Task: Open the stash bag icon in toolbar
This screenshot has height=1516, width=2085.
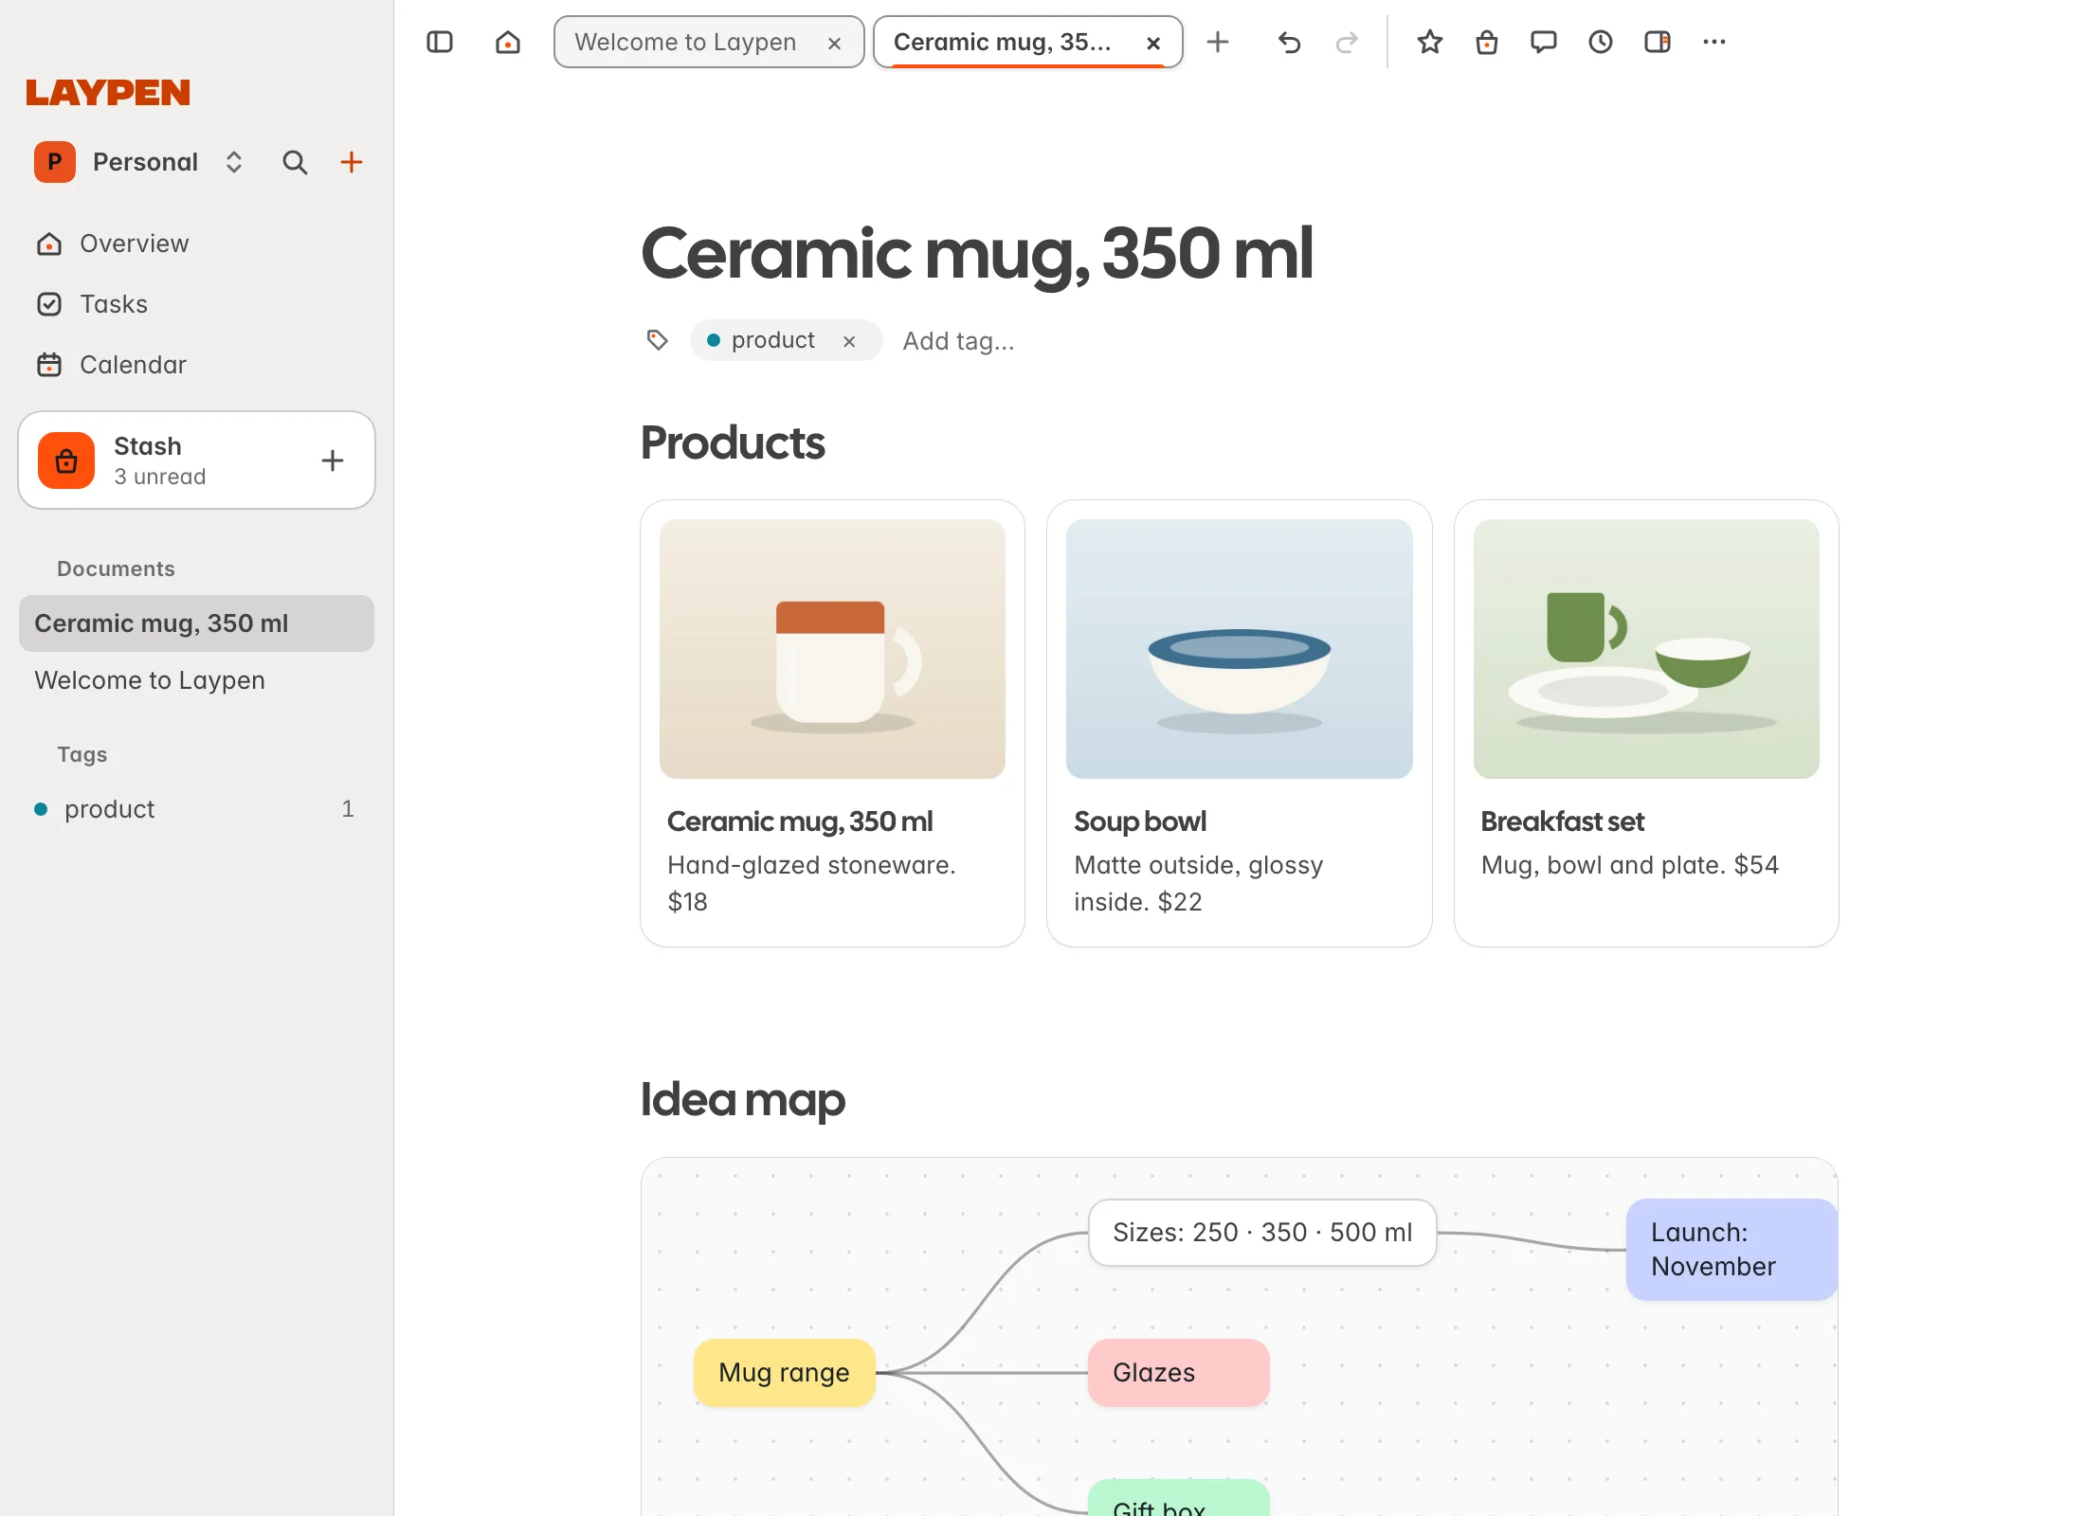Action: [x=1487, y=42]
